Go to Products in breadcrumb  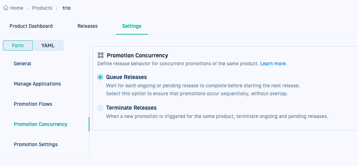click(x=42, y=8)
